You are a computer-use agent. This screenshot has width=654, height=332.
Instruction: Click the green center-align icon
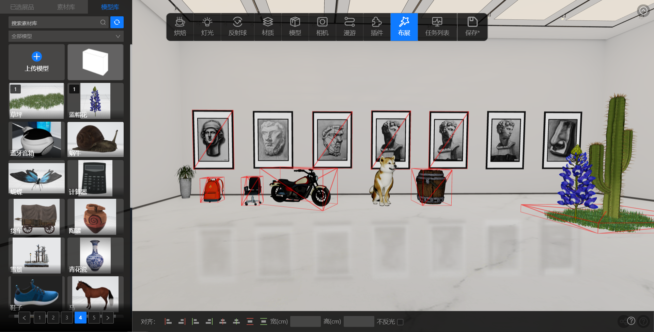(236, 321)
